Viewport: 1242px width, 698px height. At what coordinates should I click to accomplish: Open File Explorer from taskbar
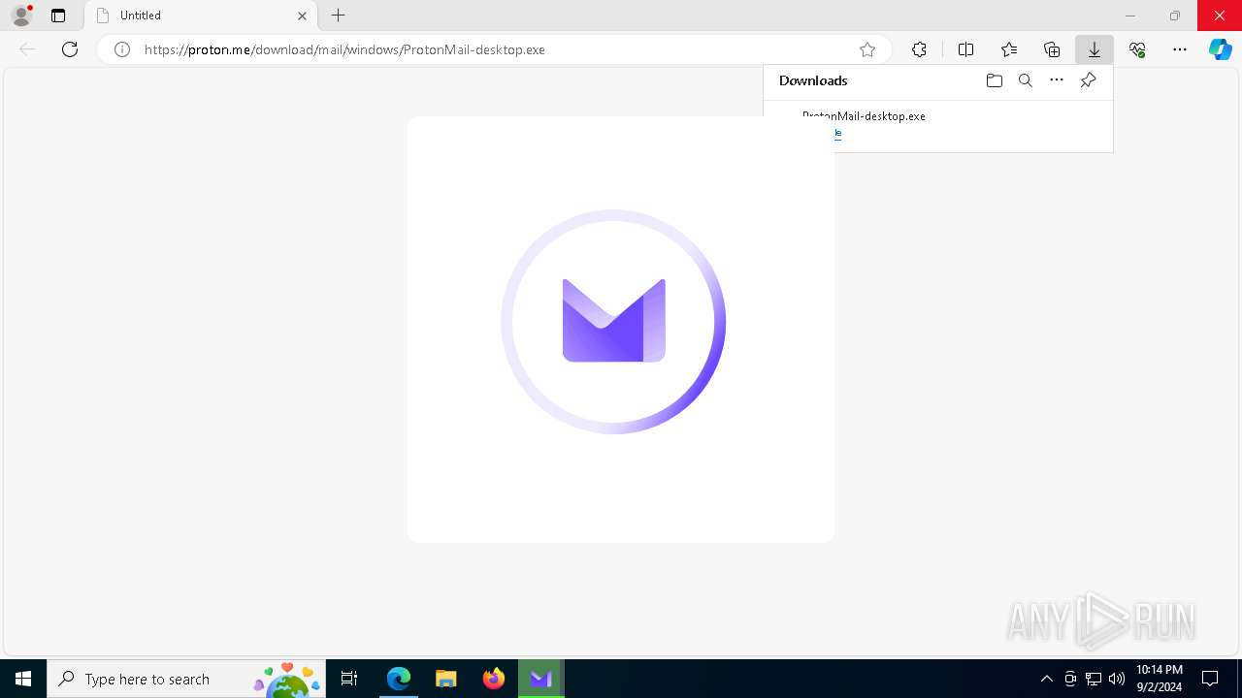click(x=446, y=679)
